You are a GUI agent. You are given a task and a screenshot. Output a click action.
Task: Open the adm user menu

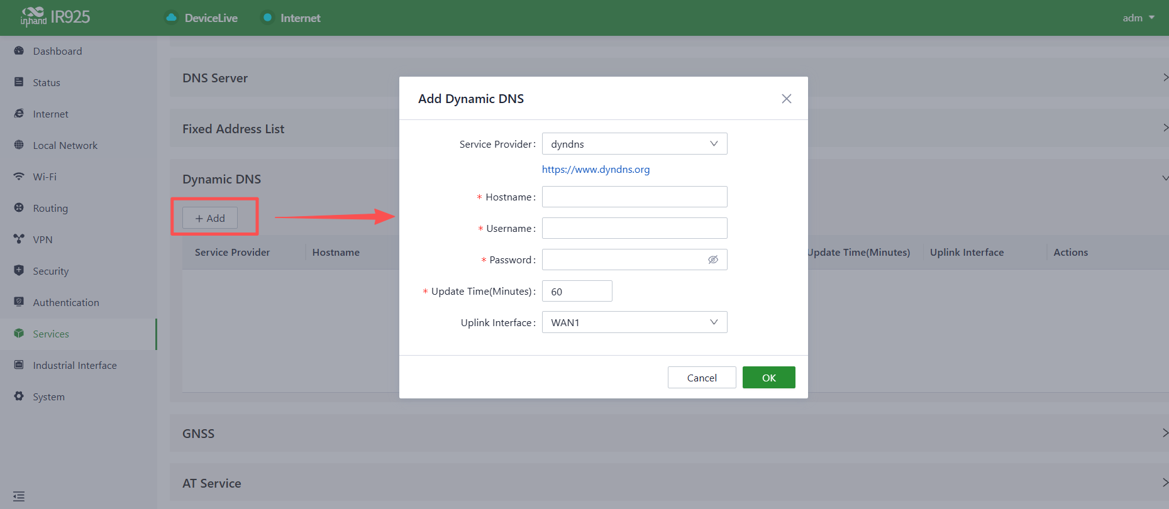[x=1138, y=18]
